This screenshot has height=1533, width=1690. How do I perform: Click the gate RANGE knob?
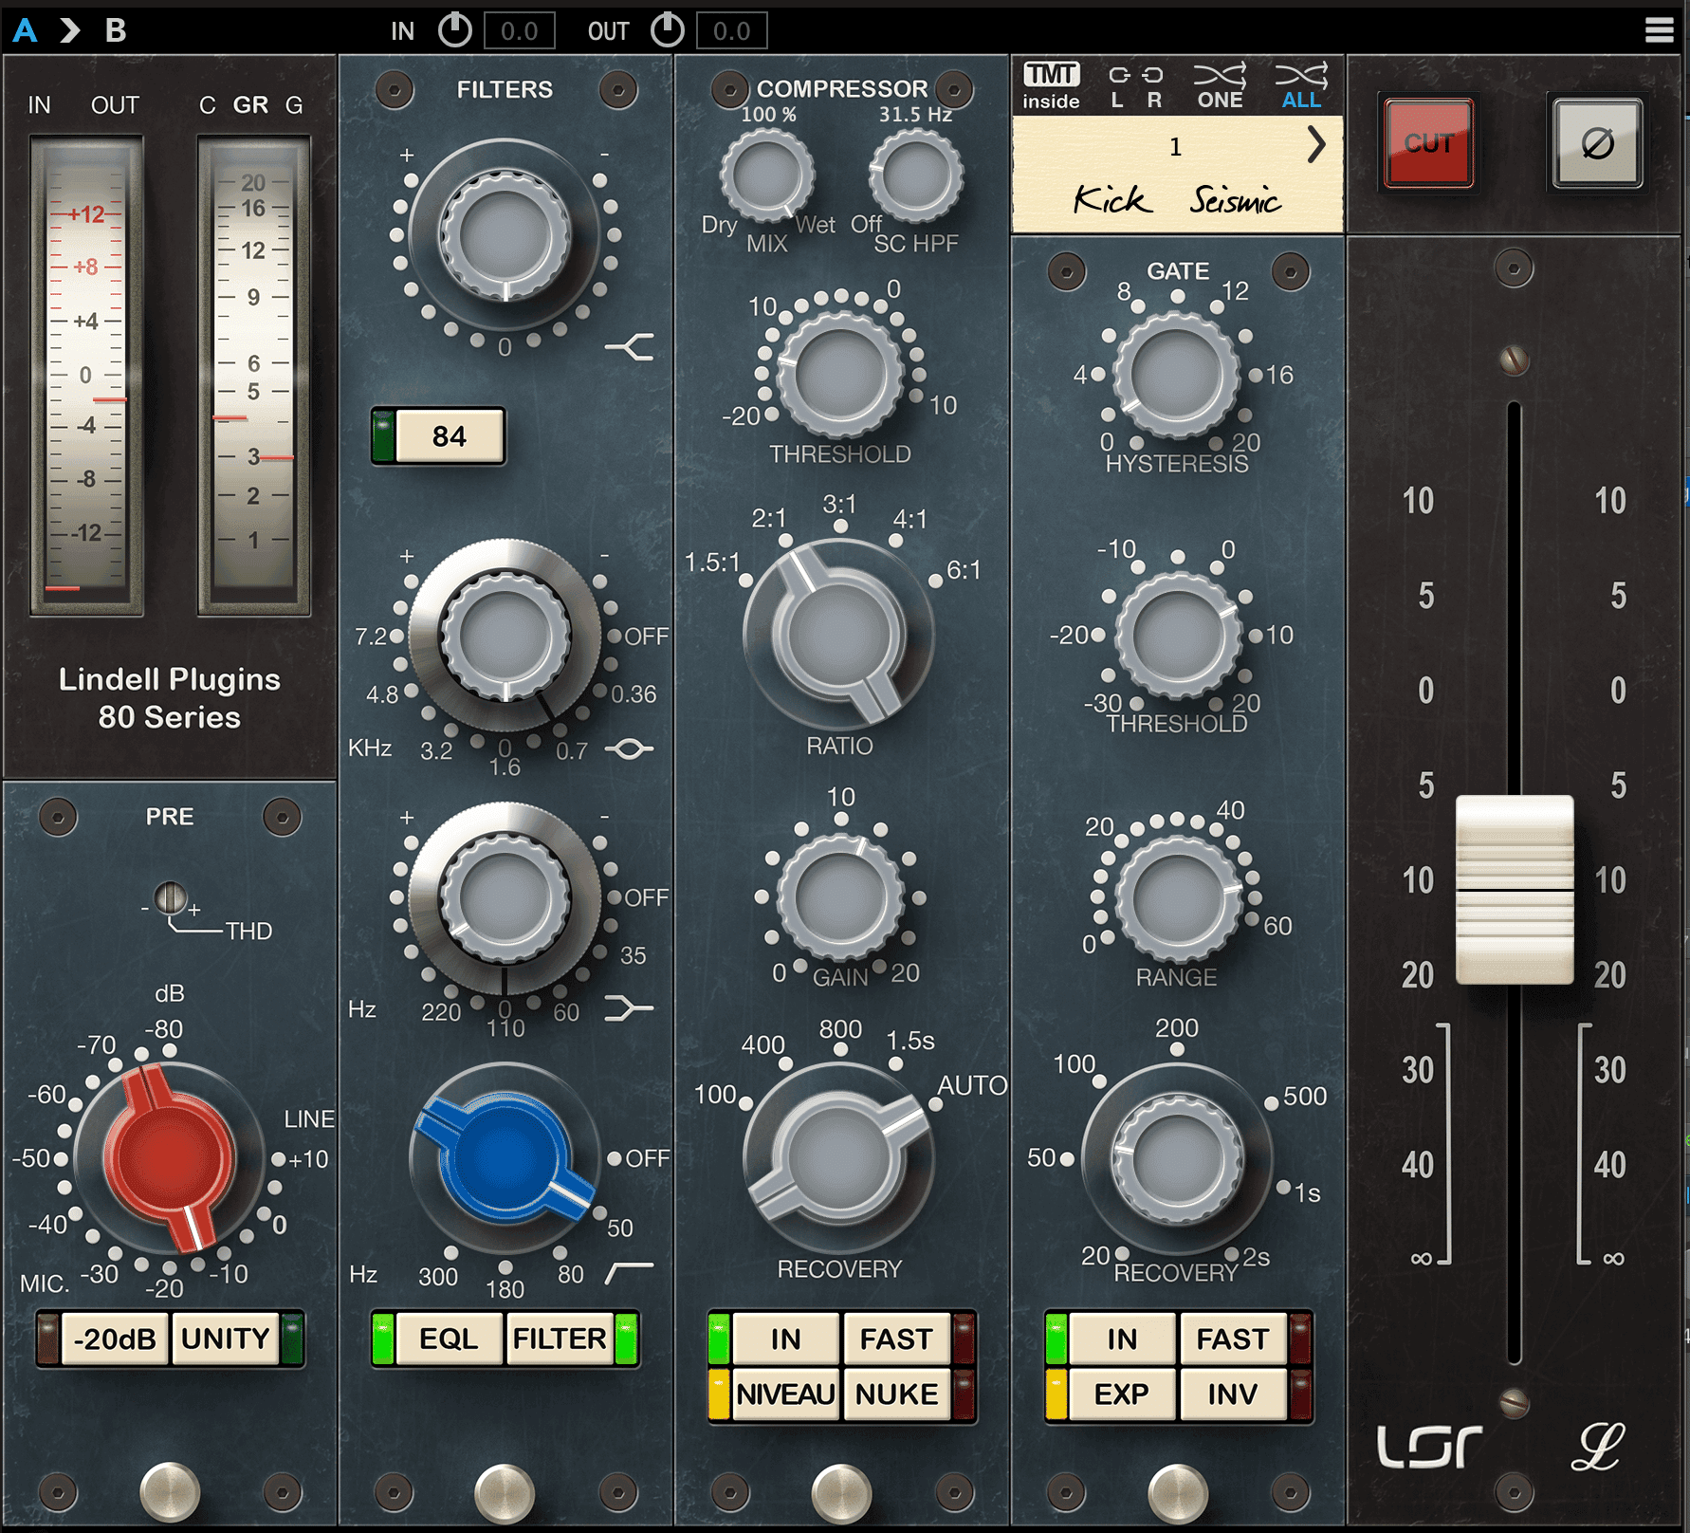pos(1177,896)
